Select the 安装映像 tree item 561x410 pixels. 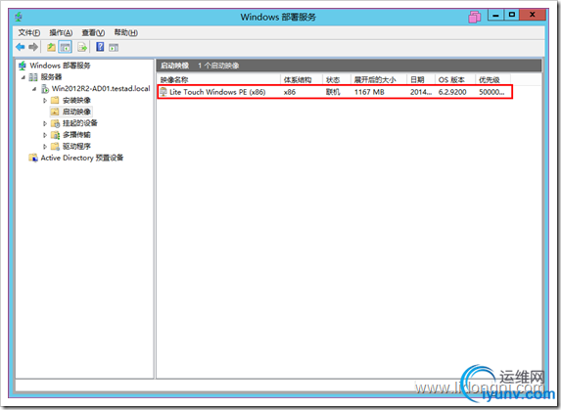(x=76, y=100)
